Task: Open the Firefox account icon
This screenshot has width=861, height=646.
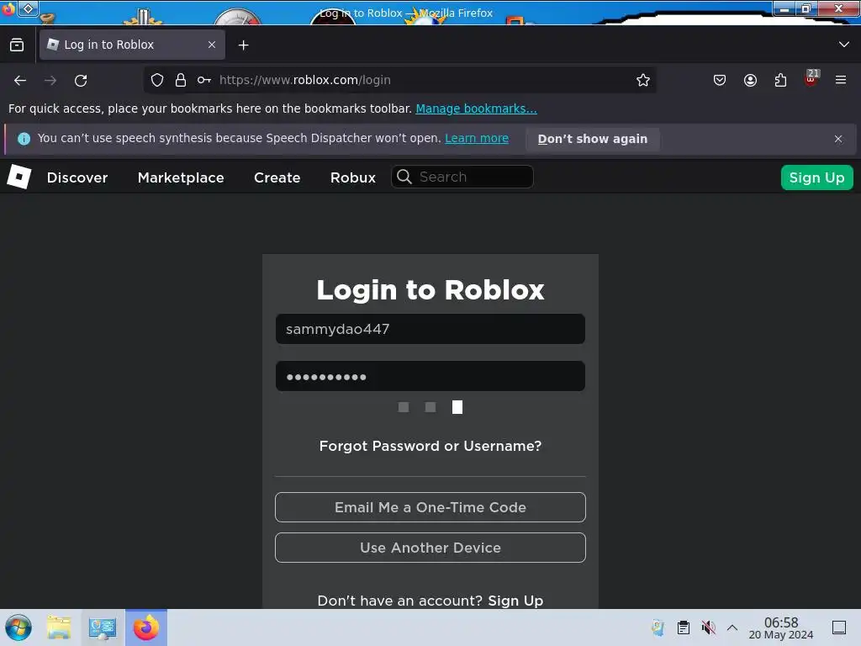Action: (x=750, y=80)
